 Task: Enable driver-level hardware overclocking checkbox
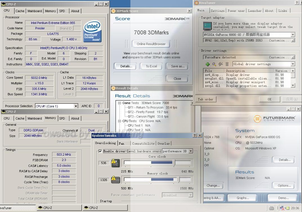click(x=100, y=151)
